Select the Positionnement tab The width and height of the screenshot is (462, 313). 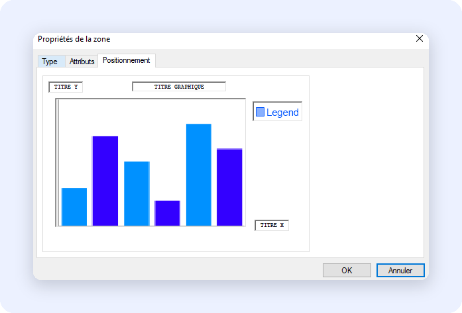click(x=127, y=60)
